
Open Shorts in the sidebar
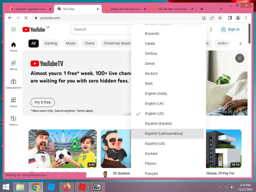(13, 65)
